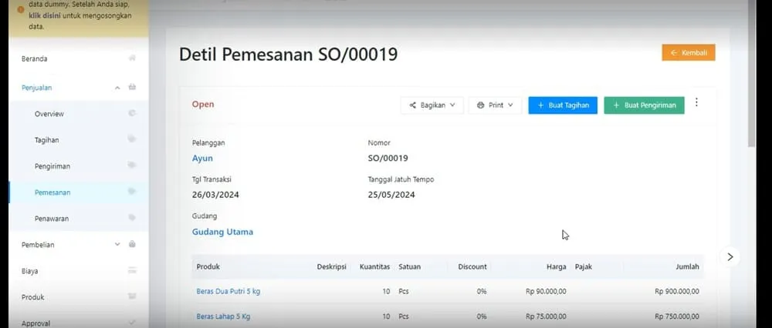Click price Rp 90.000,00

click(x=546, y=291)
